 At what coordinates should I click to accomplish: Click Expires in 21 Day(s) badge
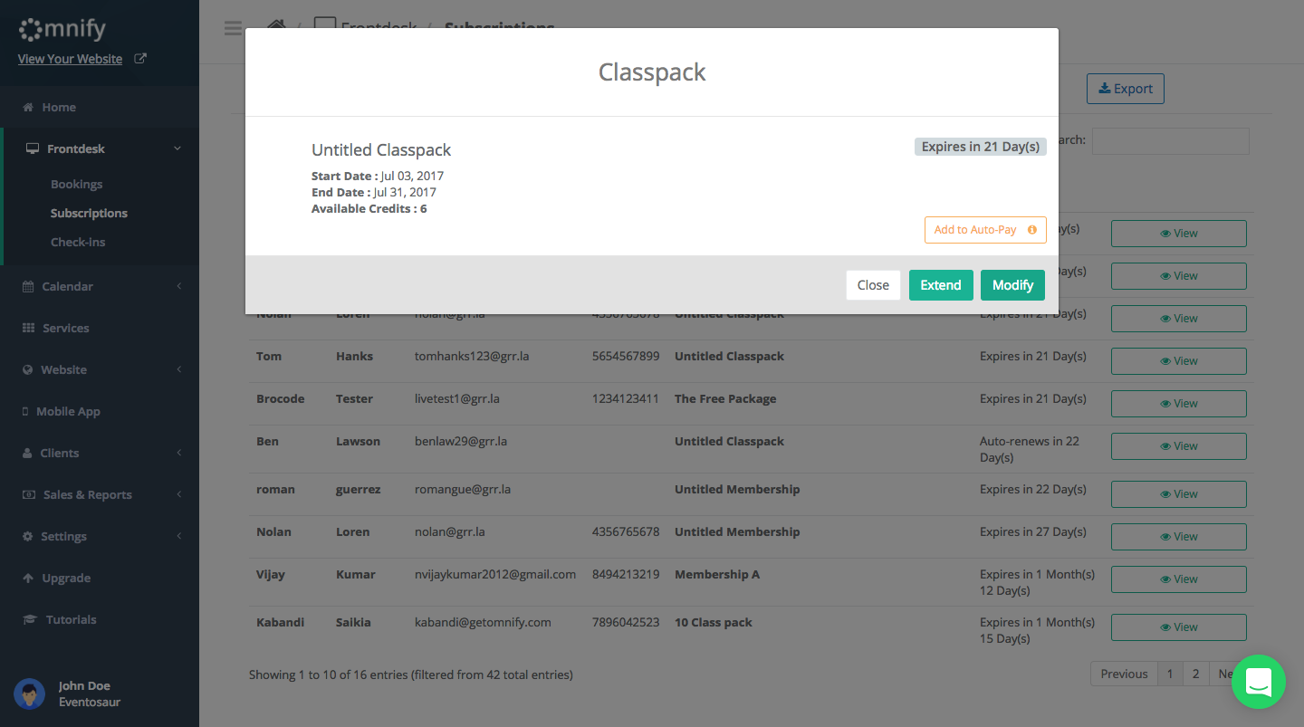tap(981, 147)
